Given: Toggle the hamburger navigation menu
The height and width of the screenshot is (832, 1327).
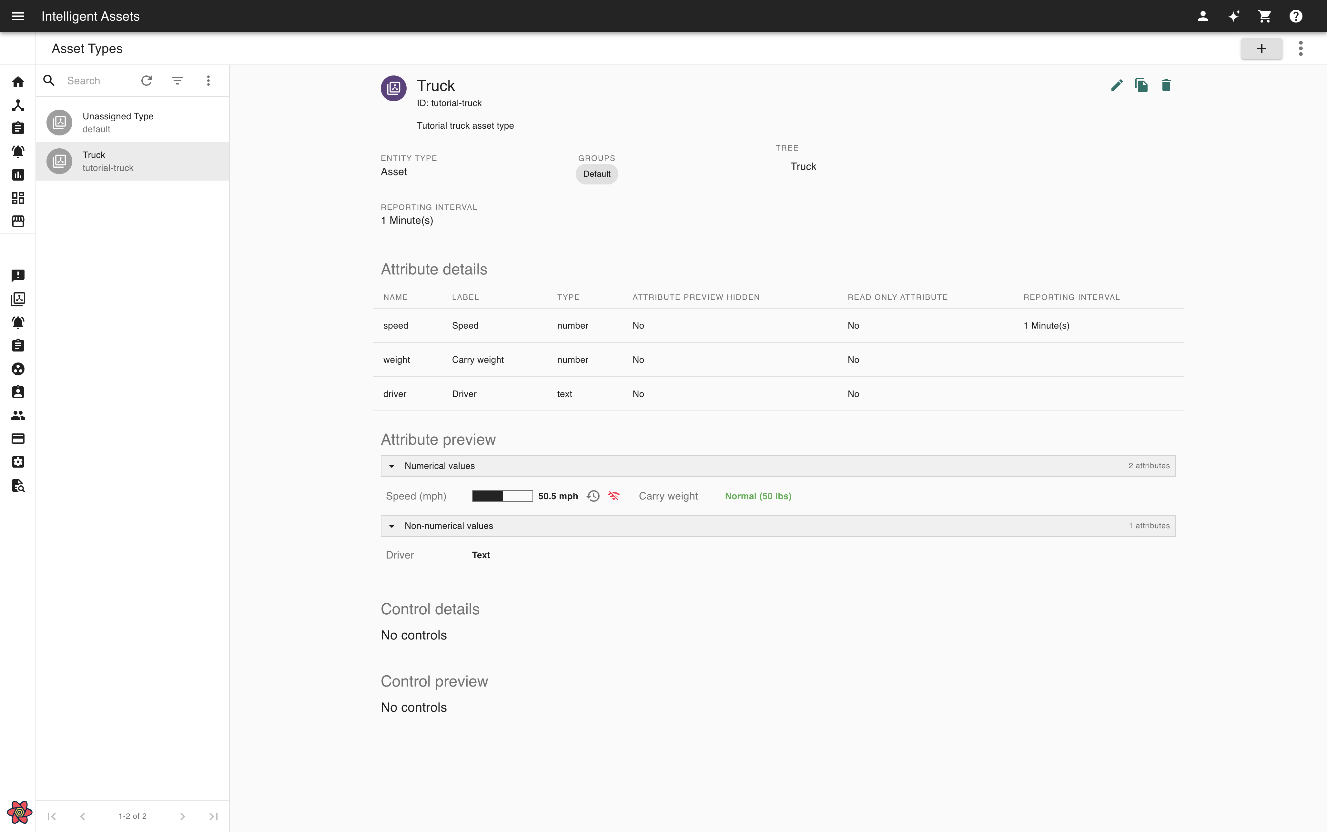Looking at the screenshot, I should 18,16.
